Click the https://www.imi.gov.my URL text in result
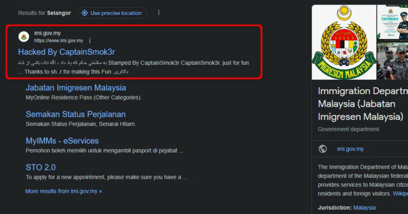The height and width of the screenshot is (214, 408). point(58,41)
